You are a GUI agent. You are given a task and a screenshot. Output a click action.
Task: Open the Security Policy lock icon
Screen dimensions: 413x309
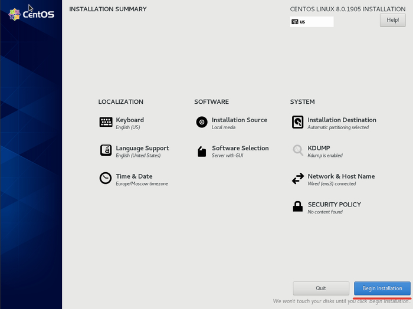[x=297, y=206]
